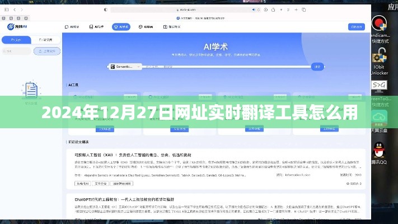Viewport: 398px width, 224px height.
Task: Expand the small toolbar dropdown arrow after share
Action: (281, 10)
